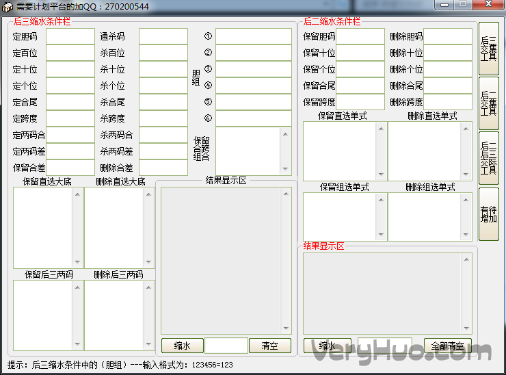The width and height of the screenshot is (506, 375).
Task: Open the 后二交集工具 button
Action: (488, 103)
